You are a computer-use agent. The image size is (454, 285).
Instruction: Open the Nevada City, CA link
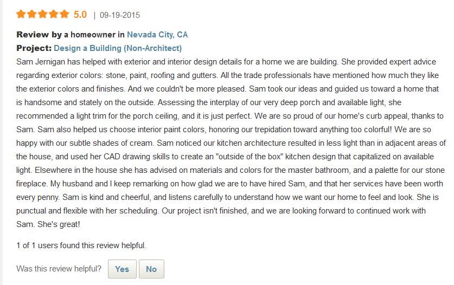pos(157,35)
